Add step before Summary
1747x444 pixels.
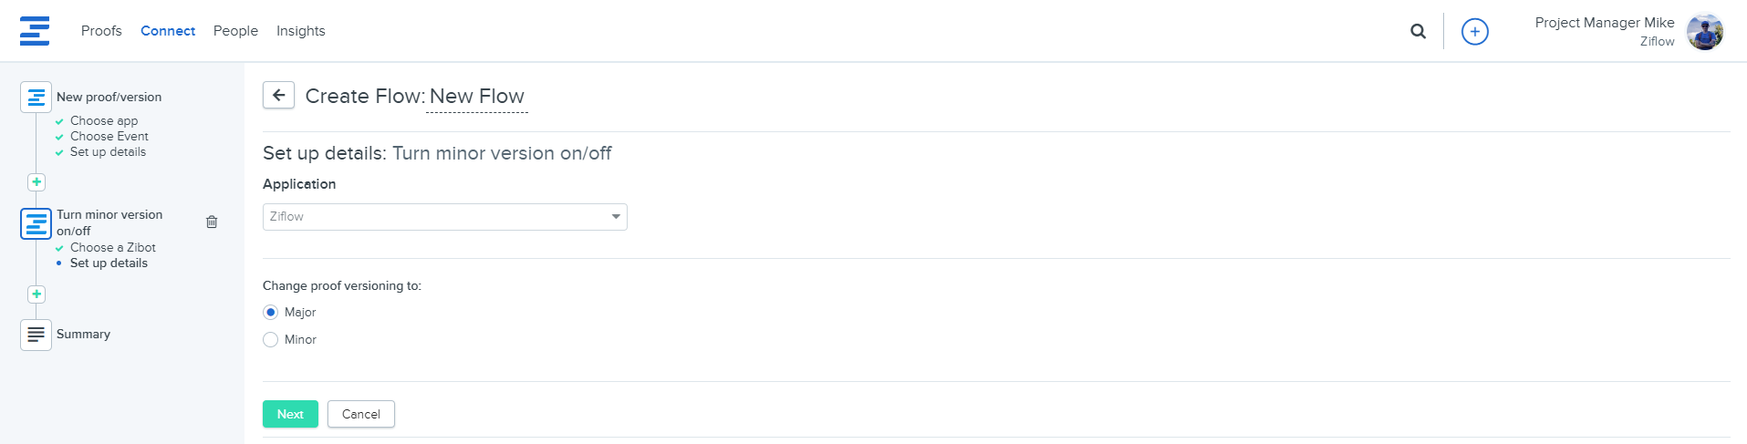click(x=36, y=294)
